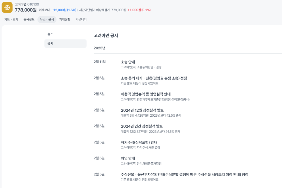Click the 고려아연(주) 소송등의판결 · 결정 subtitle
The width and height of the screenshot is (282, 188).
coord(141,67)
